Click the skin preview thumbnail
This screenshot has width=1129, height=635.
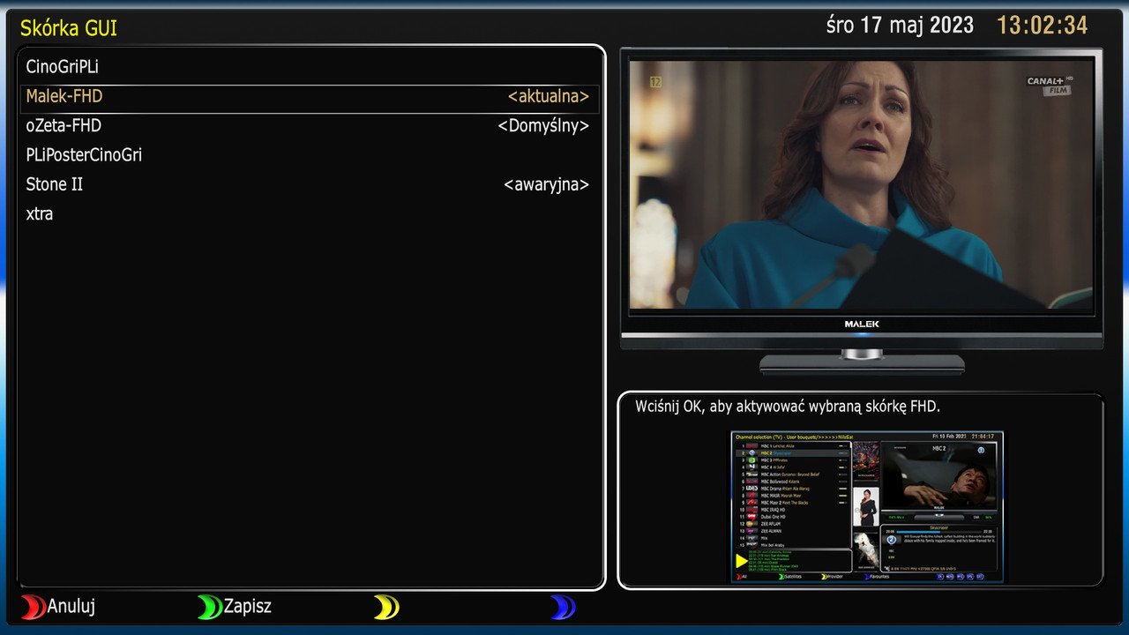[x=867, y=507]
